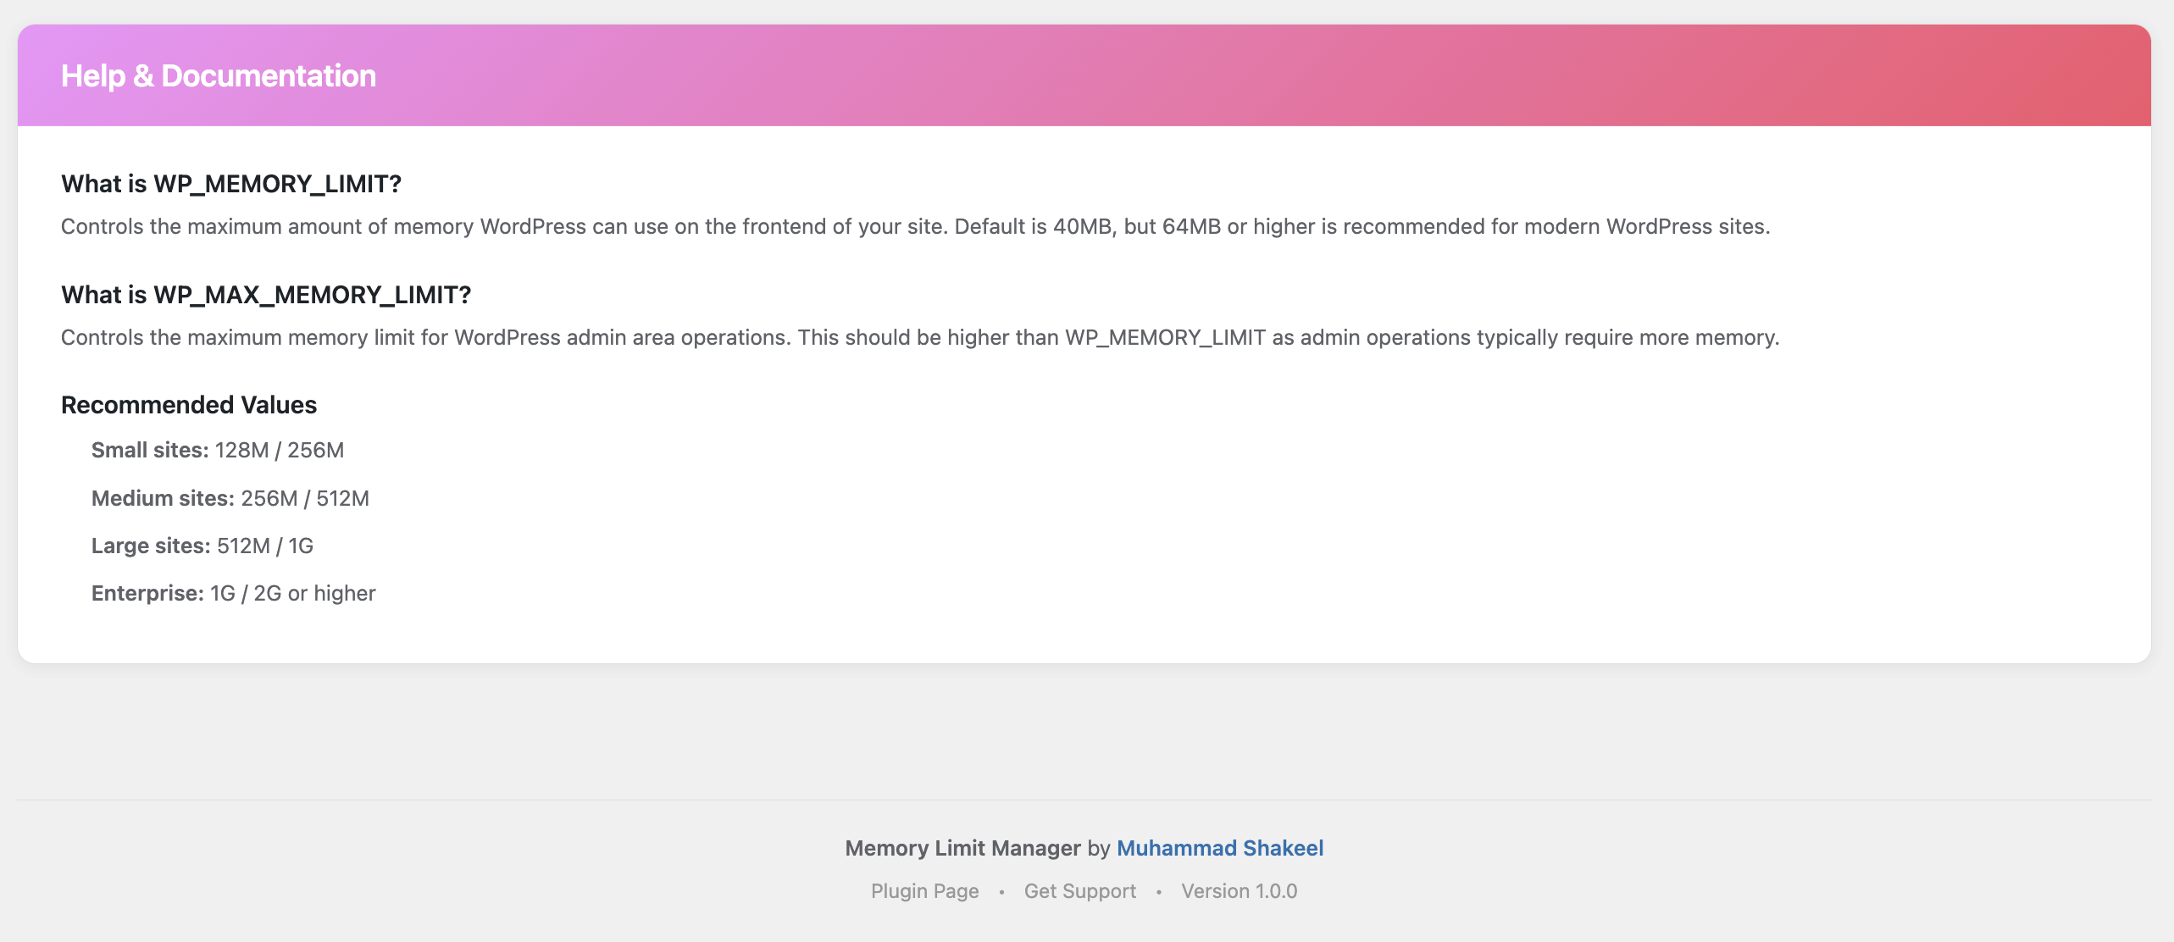Click the 'Large sites:' label
The width and height of the screenshot is (2174, 942).
[x=151, y=546]
